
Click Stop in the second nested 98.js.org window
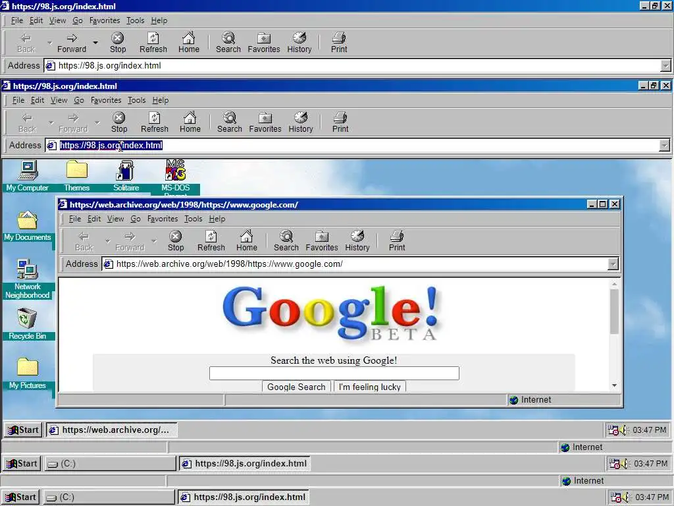[119, 122]
